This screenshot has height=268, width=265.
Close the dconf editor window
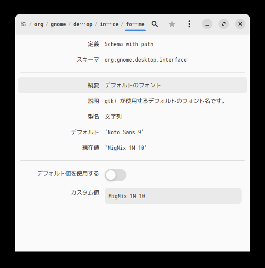(240, 24)
